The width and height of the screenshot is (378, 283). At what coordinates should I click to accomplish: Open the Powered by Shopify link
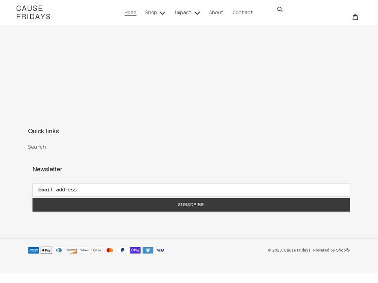[x=332, y=250]
